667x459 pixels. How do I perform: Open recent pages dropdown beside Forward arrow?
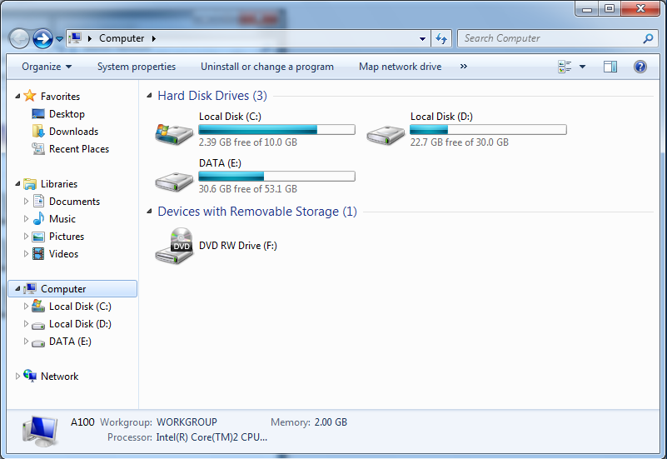pos(60,39)
